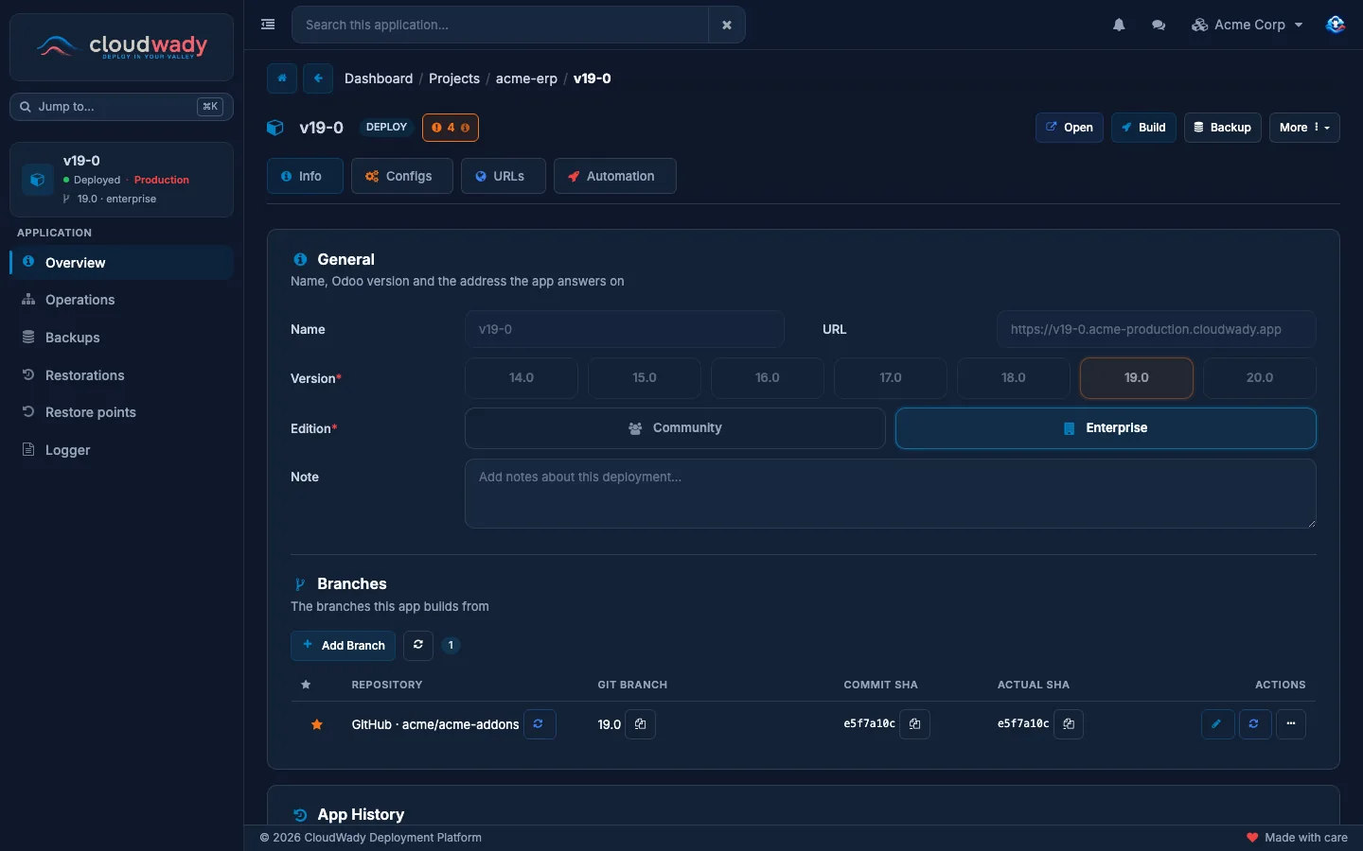Refresh the acme-addons branch from actions
This screenshot has height=851, width=1363.
coord(1254,724)
